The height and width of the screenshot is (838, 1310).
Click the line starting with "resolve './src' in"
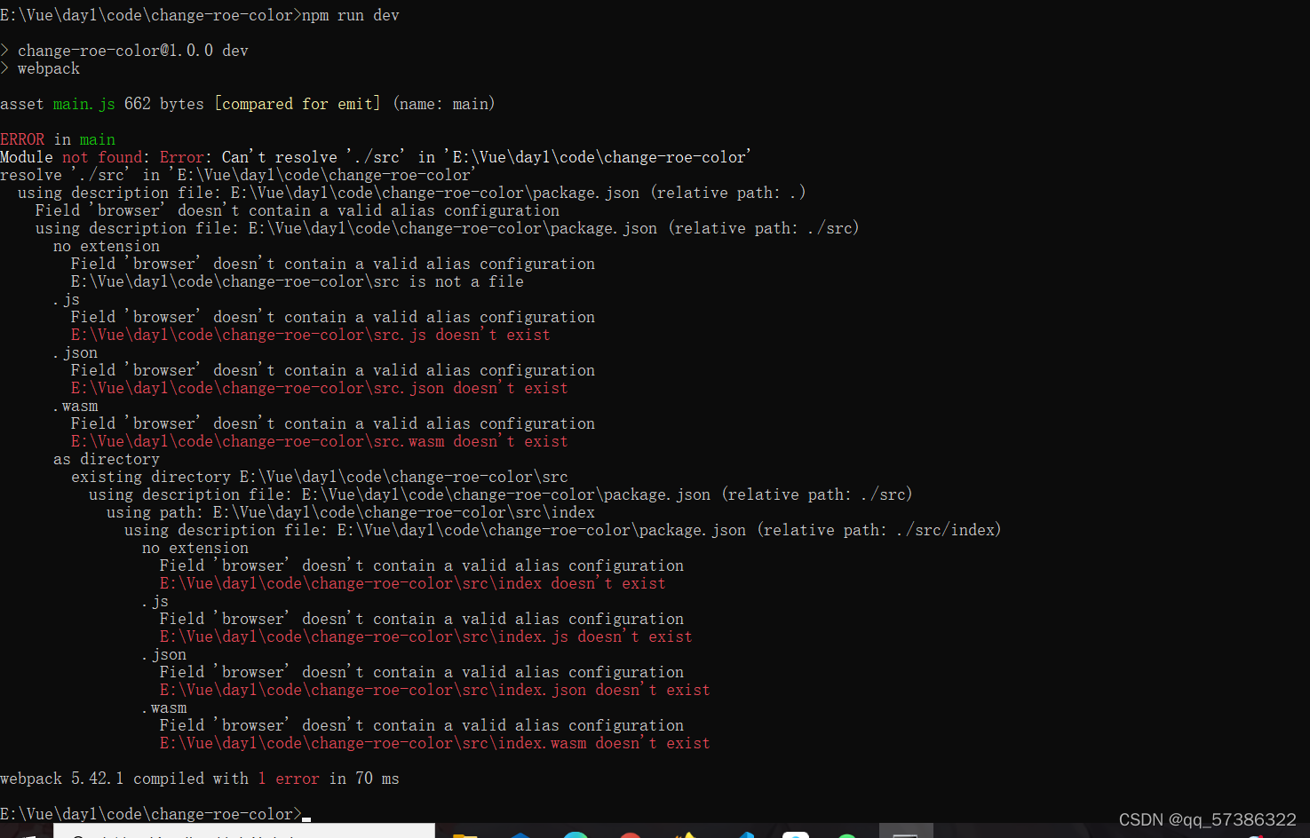(237, 175)
